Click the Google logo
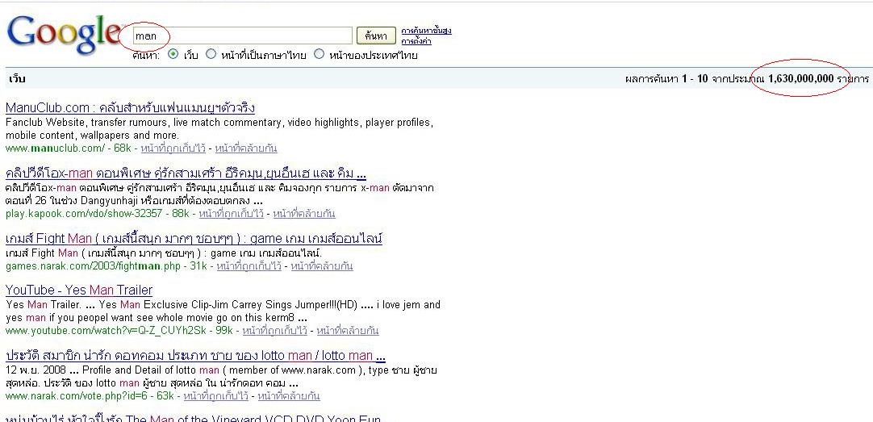This screenshot has width=873, height=422. pos(64,35)
